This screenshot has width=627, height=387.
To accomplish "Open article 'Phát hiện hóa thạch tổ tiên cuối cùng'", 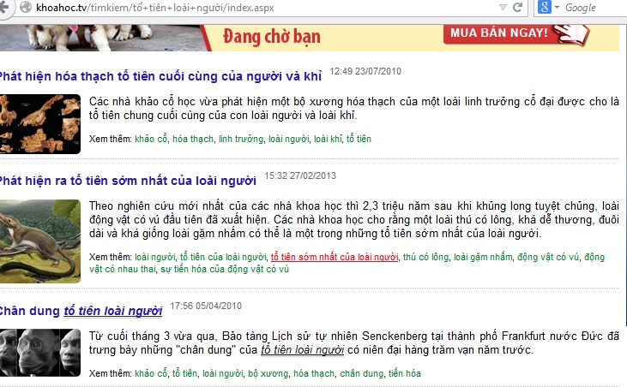I will (160, 76).
